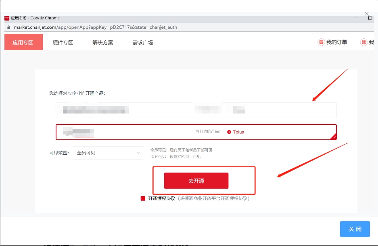
Task: Go to the 解决方案 tab
Action: pyautogui.click(x=102, y=42)
